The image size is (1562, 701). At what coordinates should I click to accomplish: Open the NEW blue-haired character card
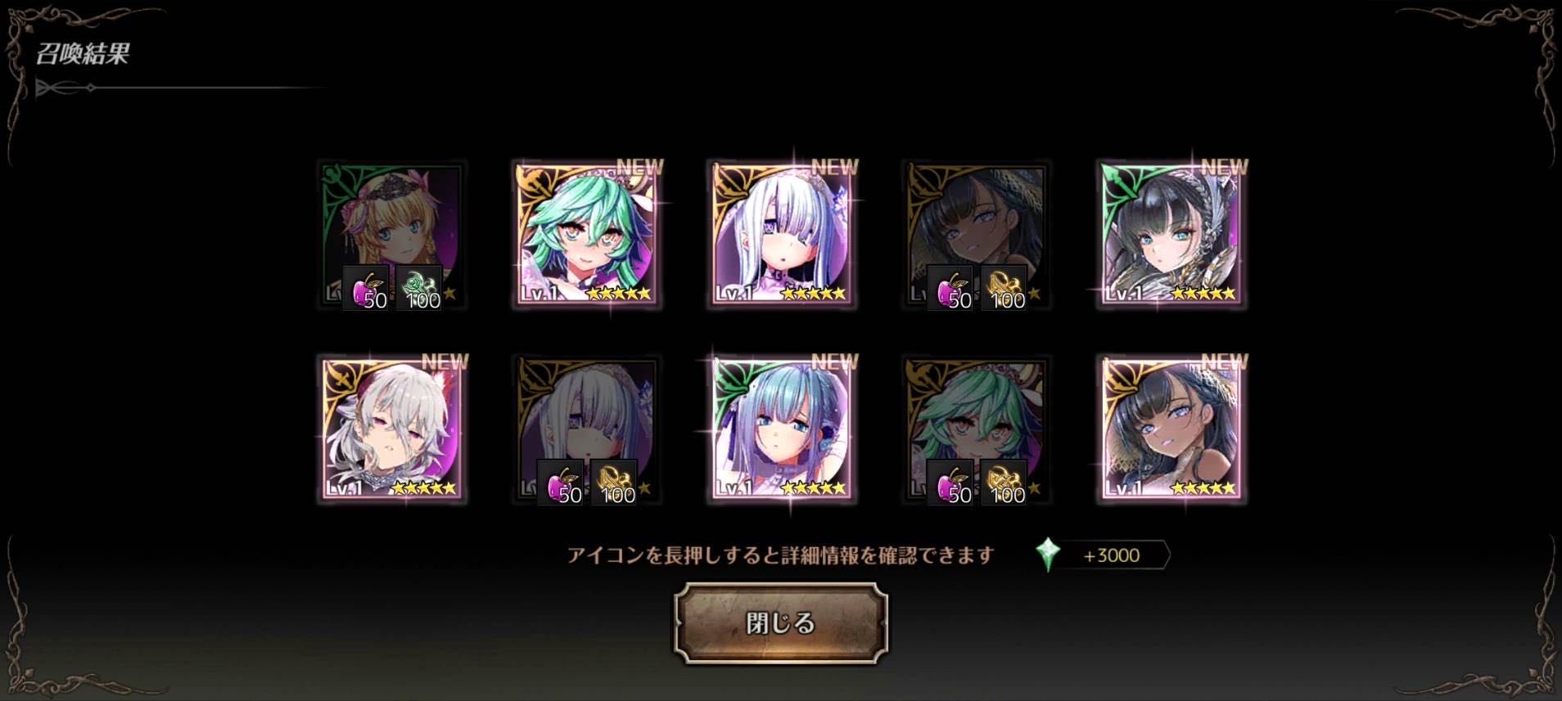[x=782, y=429]
